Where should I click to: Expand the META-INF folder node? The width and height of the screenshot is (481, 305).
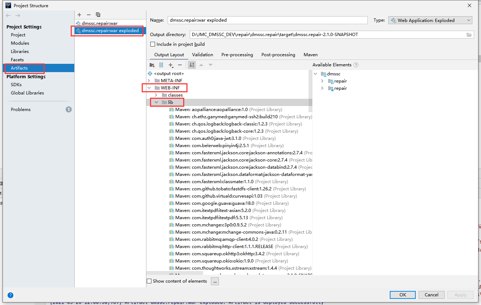click(149, 81)
